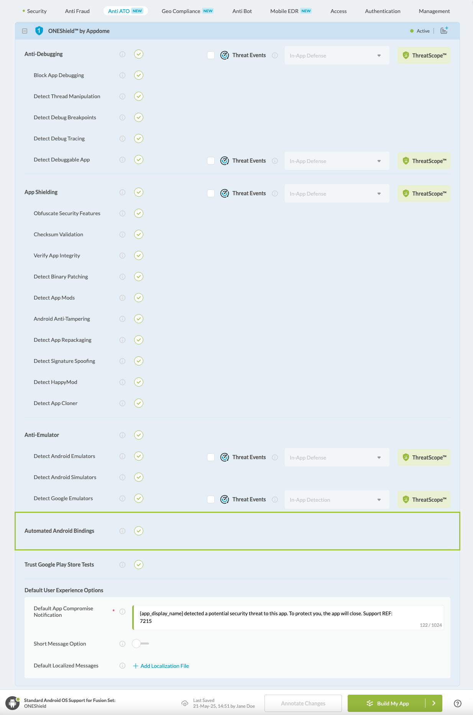Turn on the Short Message Option switch
The image size is (473, 715).
pyautogui.click(x=140, y=644)
